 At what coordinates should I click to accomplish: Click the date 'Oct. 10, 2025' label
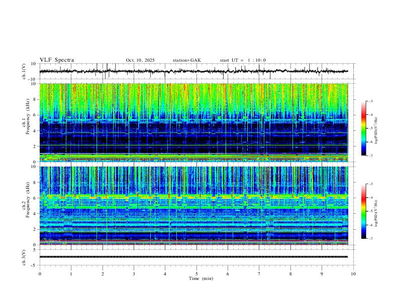click(x=140, y=60)
